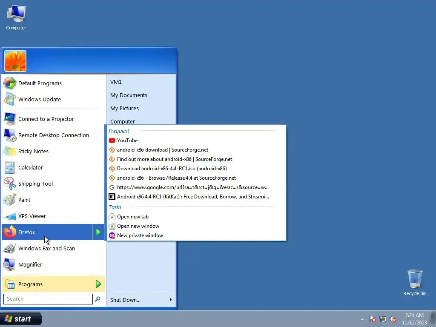Image resolution: width=436 pixels, height=327 pixels.
Task: Launch Magnifier
Action: (x=53, y=264)
